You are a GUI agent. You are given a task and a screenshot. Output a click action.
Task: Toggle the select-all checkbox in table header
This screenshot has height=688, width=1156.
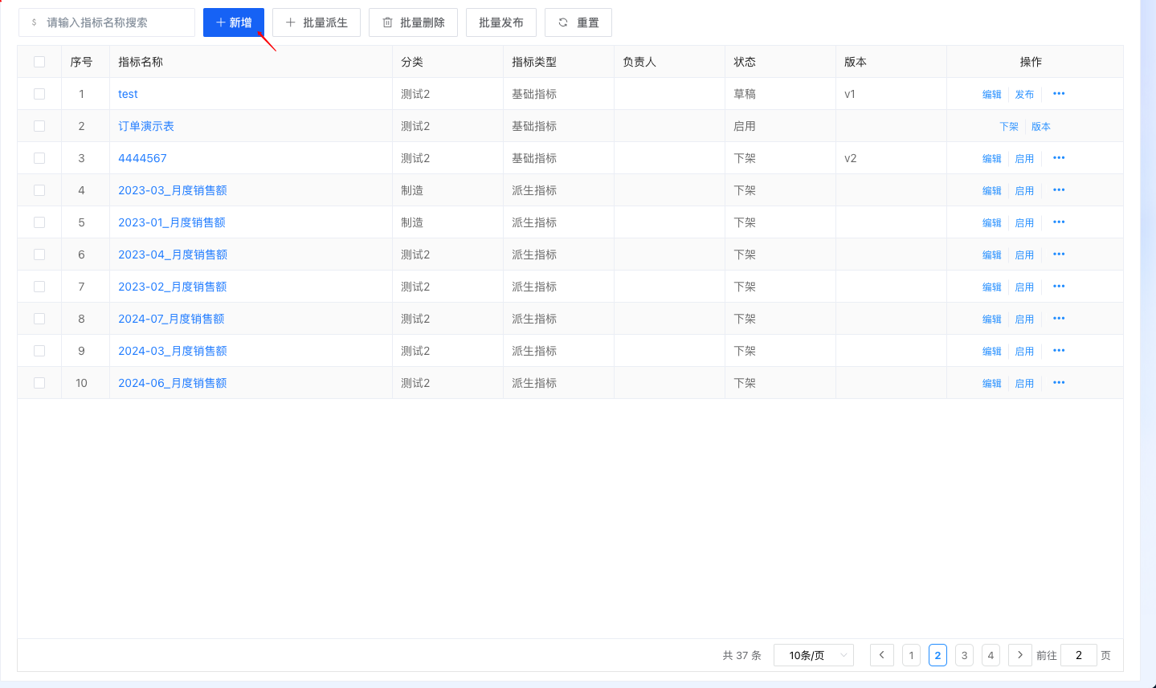click(39, 61)
